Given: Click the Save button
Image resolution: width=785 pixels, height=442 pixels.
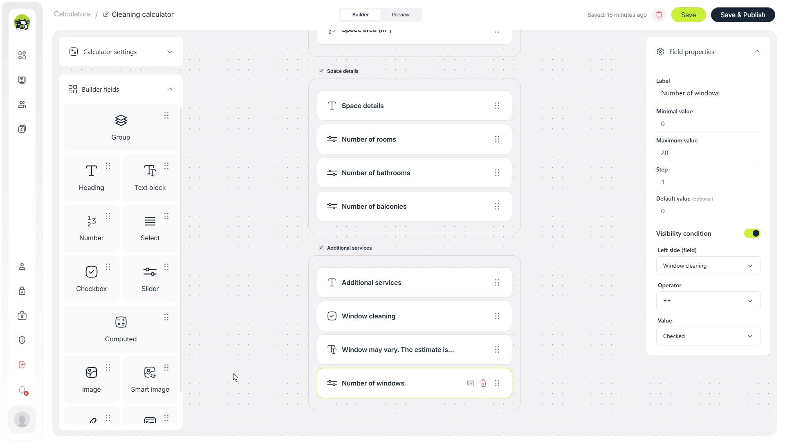Looking at the screenshot, I should click(689, 15).
